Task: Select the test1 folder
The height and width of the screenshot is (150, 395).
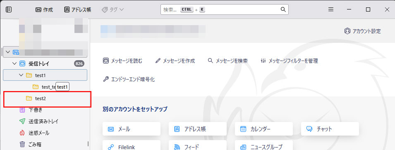Action: (45, 75)
